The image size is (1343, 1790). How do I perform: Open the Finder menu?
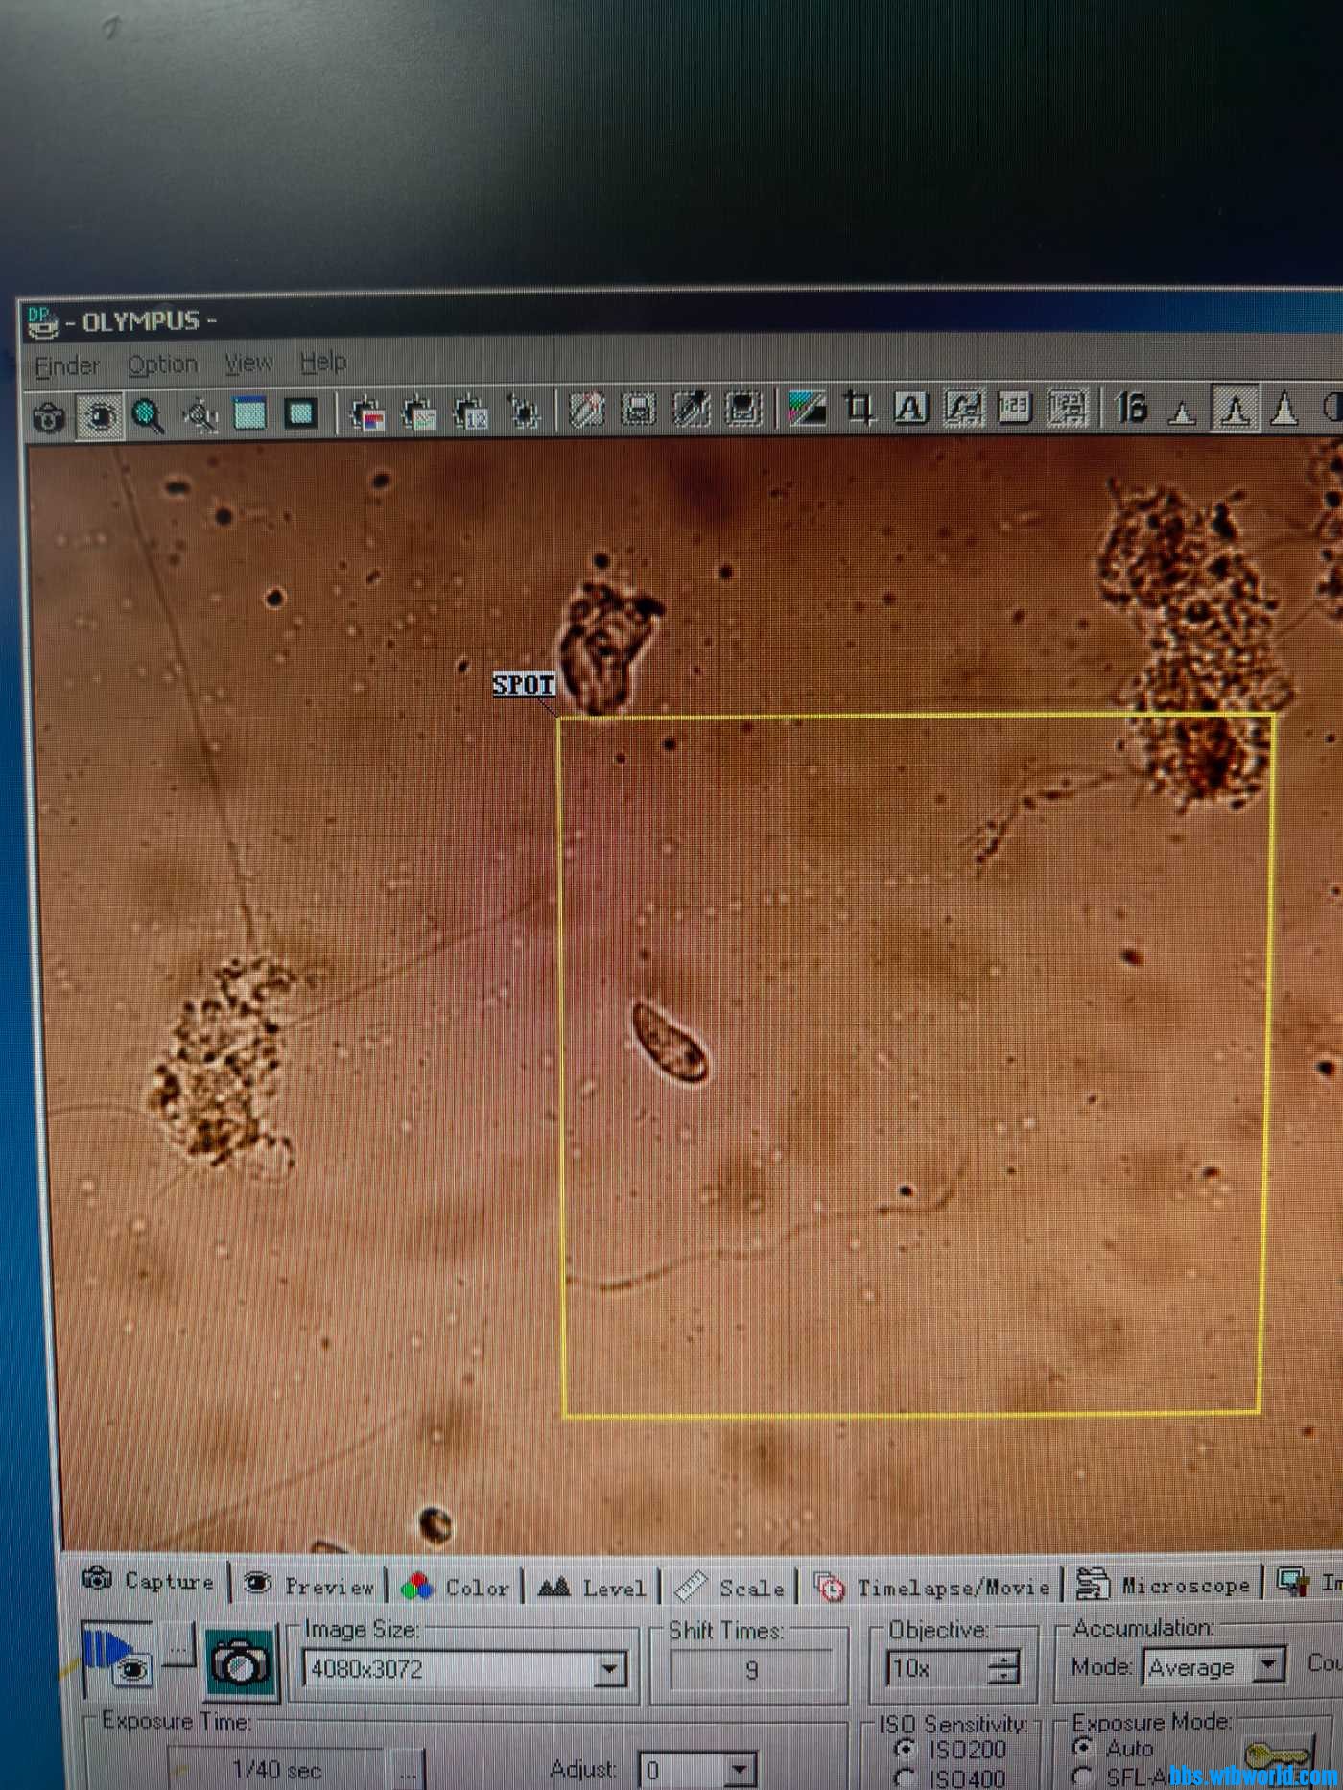coord(66,365)
